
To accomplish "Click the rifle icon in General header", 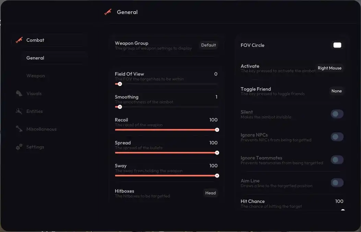I will point(108,12).
